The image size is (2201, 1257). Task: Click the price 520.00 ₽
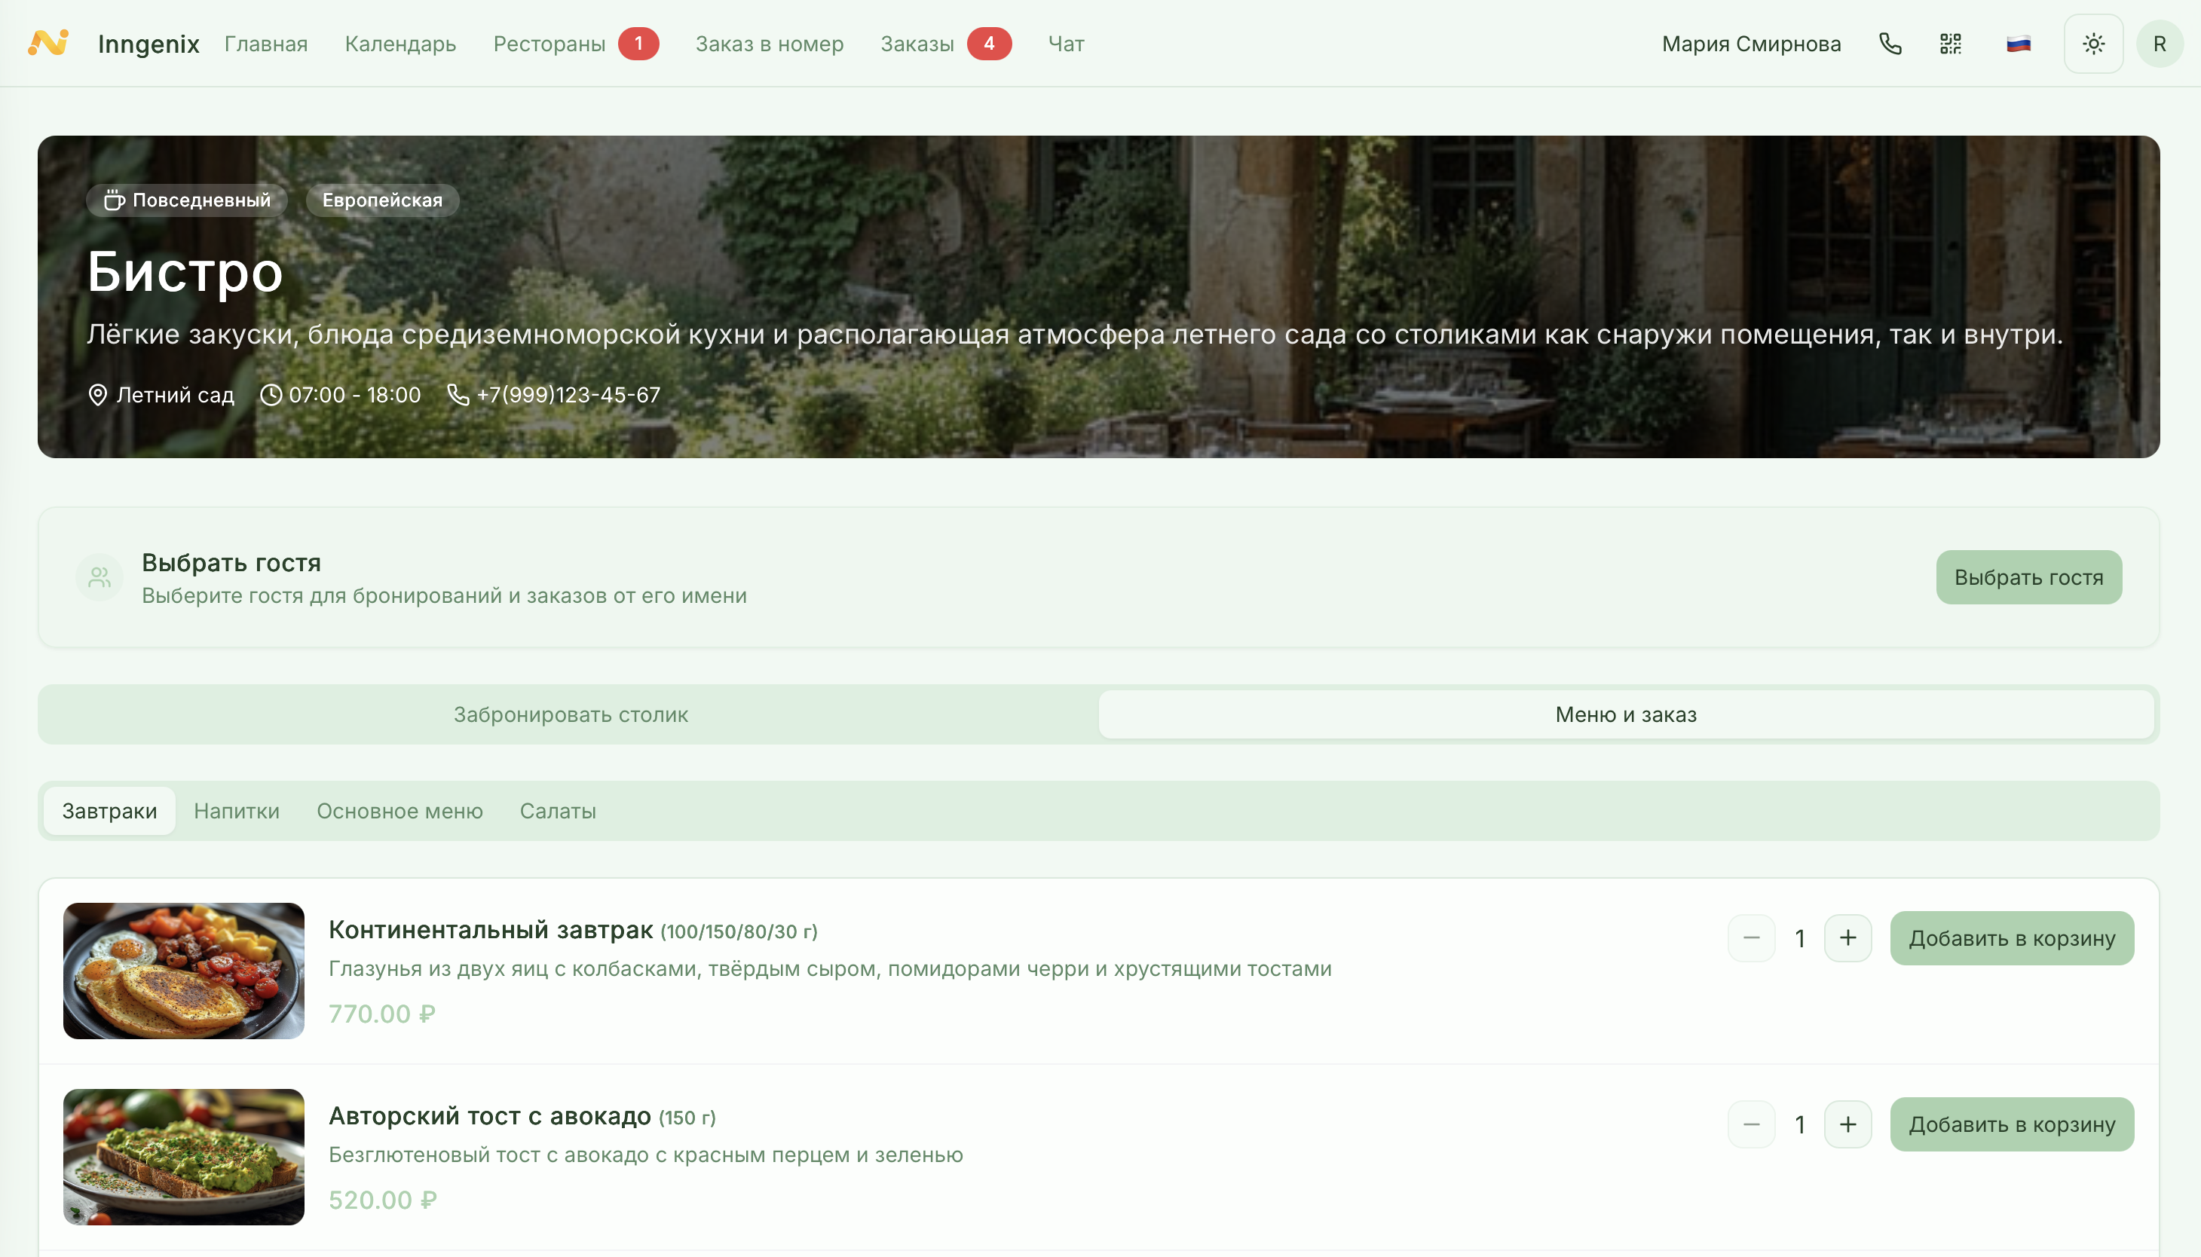[382, 1200]
